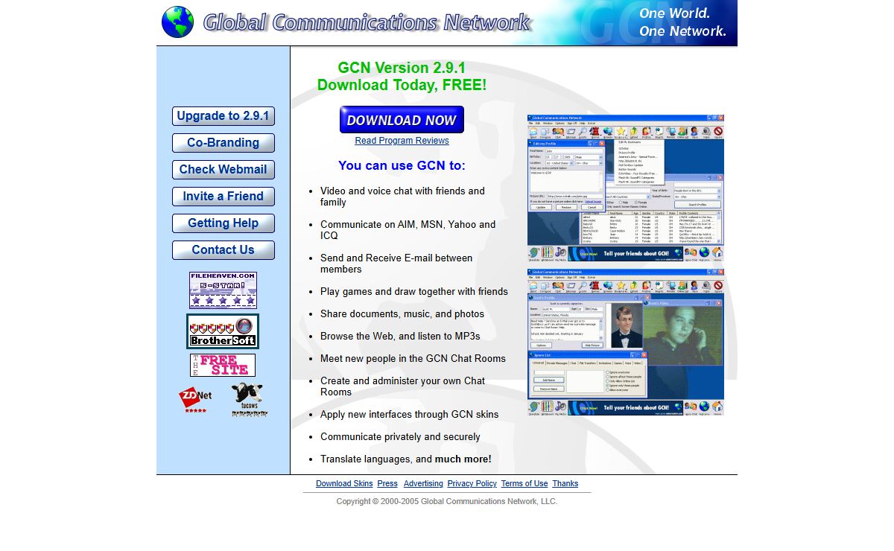This screenshot has height=551, width=894.
Task: Open the lower GCN screenshot with video chat
Action: pos(626,343)
